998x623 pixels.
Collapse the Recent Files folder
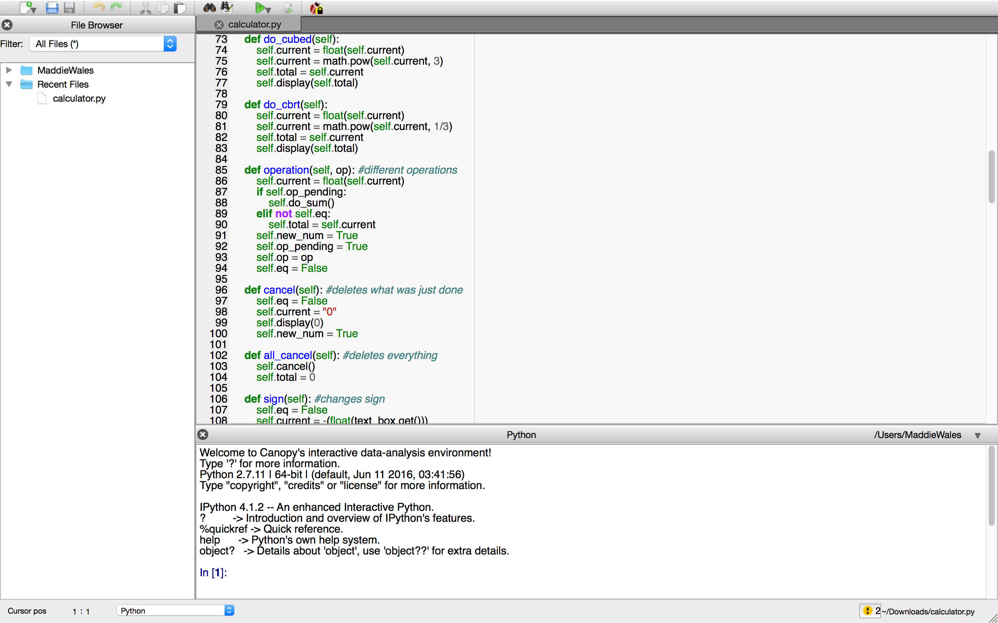[x=9, y=84]
